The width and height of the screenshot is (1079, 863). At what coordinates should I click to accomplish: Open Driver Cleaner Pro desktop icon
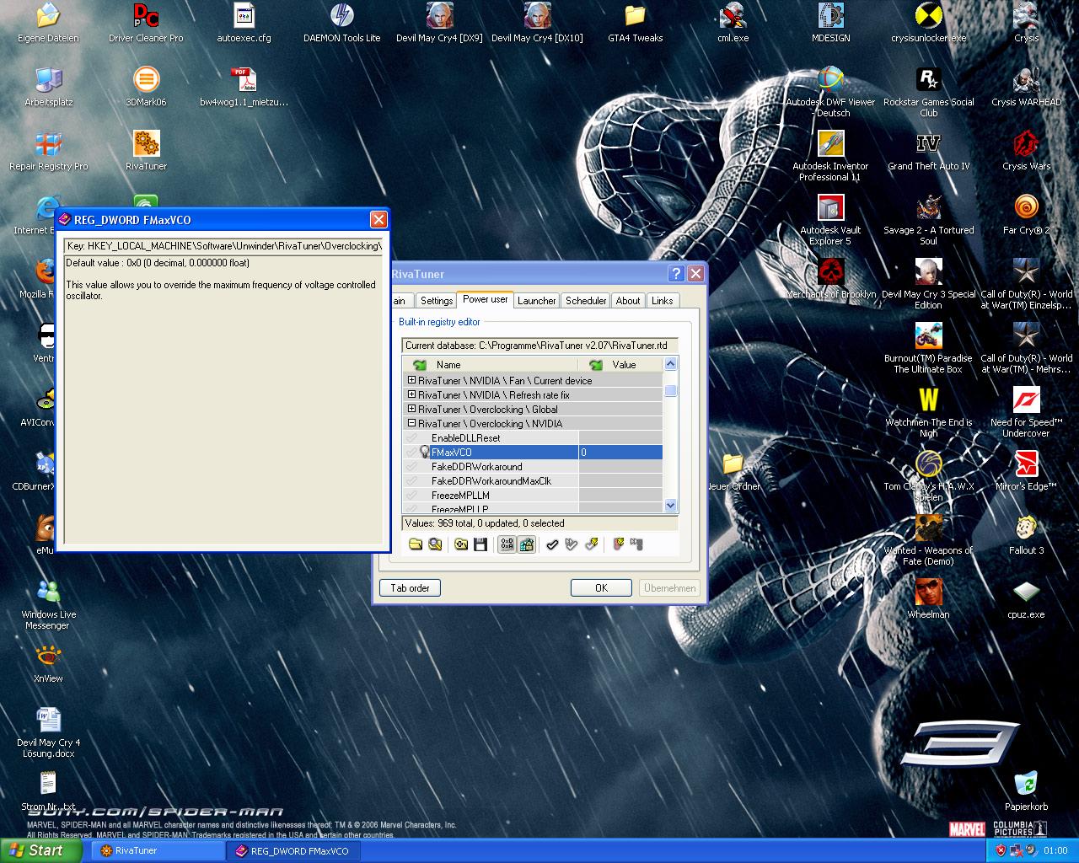click(146, 23)
